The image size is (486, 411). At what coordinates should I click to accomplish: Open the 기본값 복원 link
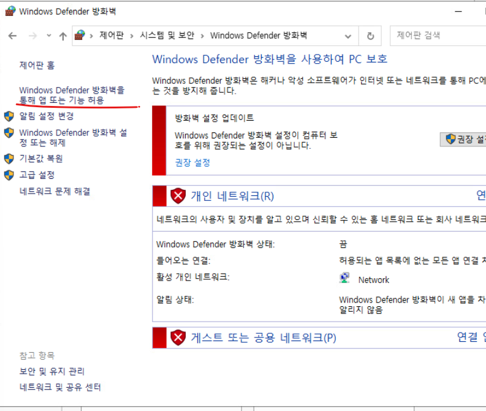tap(41, 159)
